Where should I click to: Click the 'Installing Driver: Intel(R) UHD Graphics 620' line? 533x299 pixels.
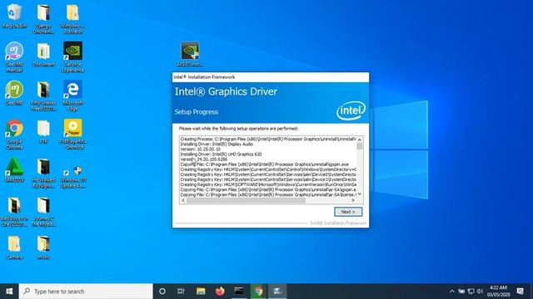point(221,154)
